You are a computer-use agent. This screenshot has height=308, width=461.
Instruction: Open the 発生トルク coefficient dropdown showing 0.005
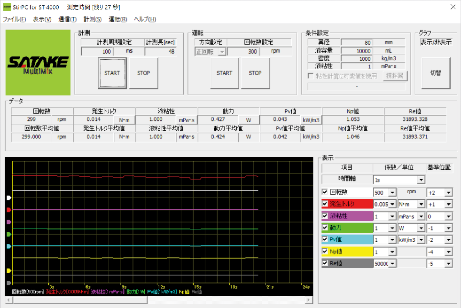coord(392,205)
